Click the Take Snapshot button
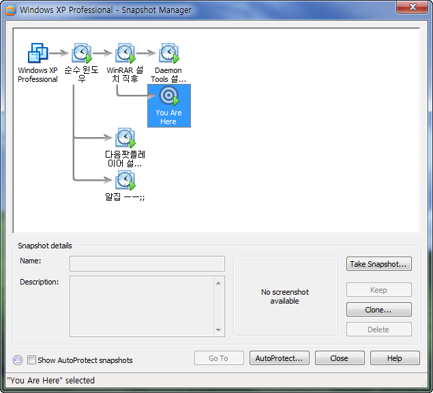 (x=379, y=264)
